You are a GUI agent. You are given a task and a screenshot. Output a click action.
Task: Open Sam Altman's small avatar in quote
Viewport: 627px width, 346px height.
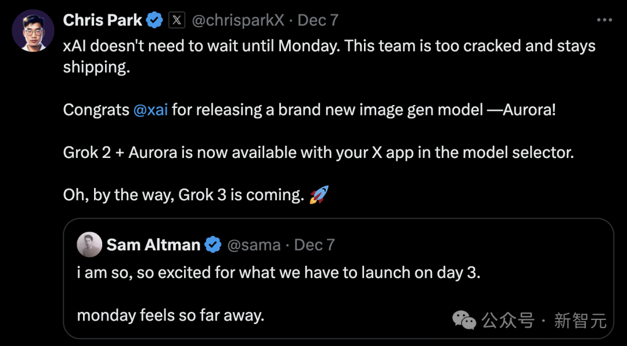pyautogui.click(x=89, y=245)
